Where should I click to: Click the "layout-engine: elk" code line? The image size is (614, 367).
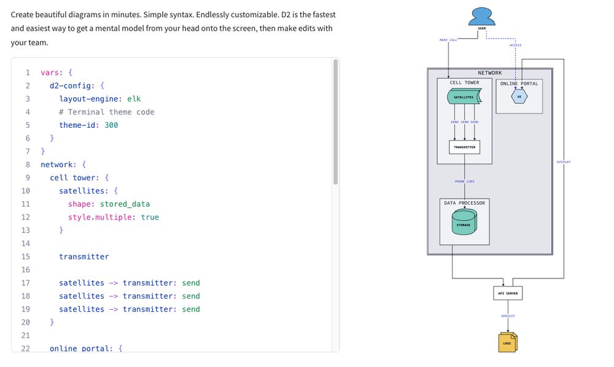coord(100,99)
